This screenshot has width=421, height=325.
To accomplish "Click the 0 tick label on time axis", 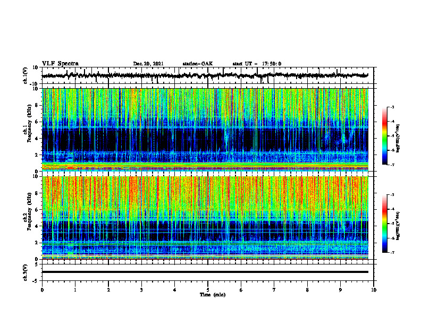I will coord(42,290).
